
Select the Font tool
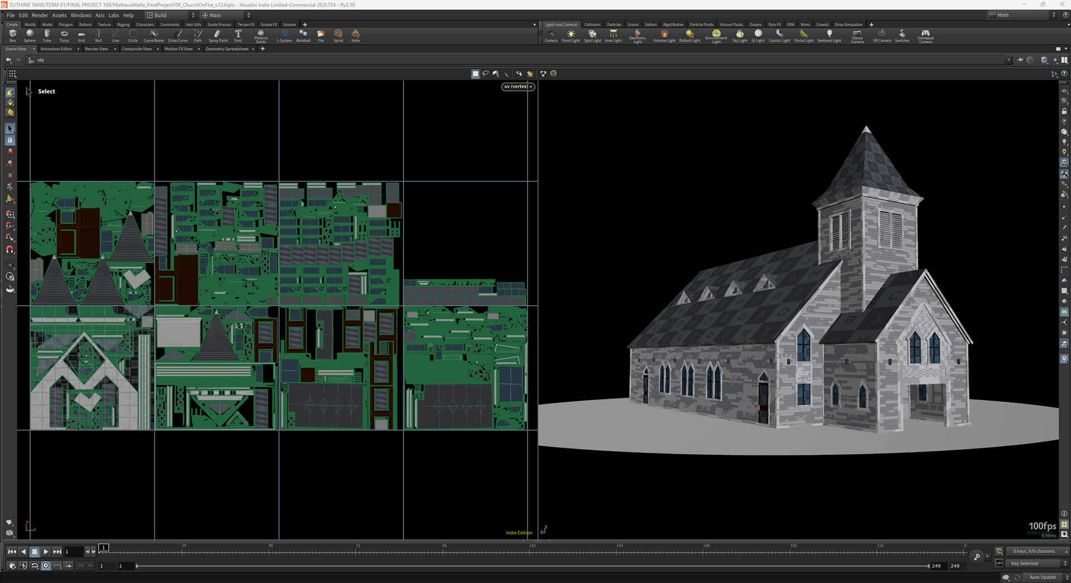click(238, 36)
